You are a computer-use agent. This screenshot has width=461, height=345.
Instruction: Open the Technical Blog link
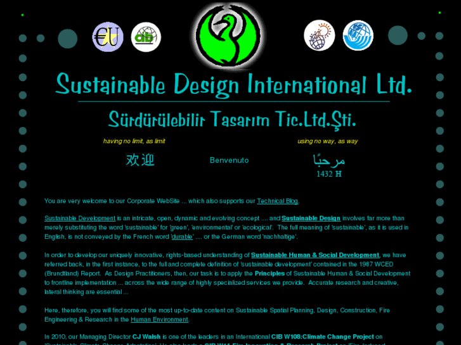point(278,201)
